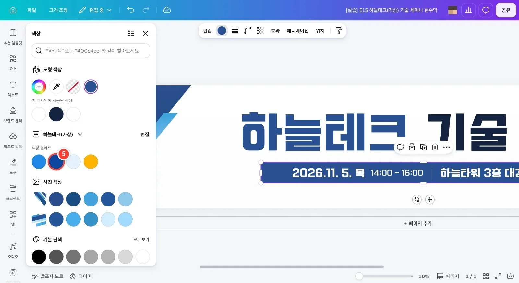Go to Canva home icon
Viewport: 519px width, 283px height.
13,10
